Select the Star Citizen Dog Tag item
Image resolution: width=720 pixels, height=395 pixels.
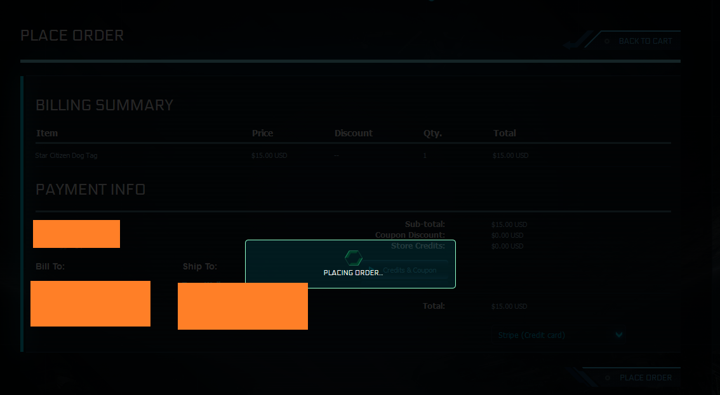tap(66, 155)
